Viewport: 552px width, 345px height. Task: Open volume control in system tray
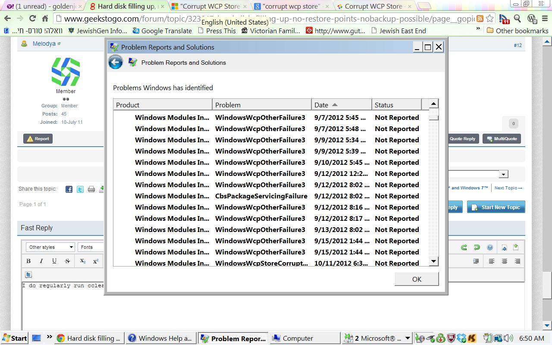point(508,338)
